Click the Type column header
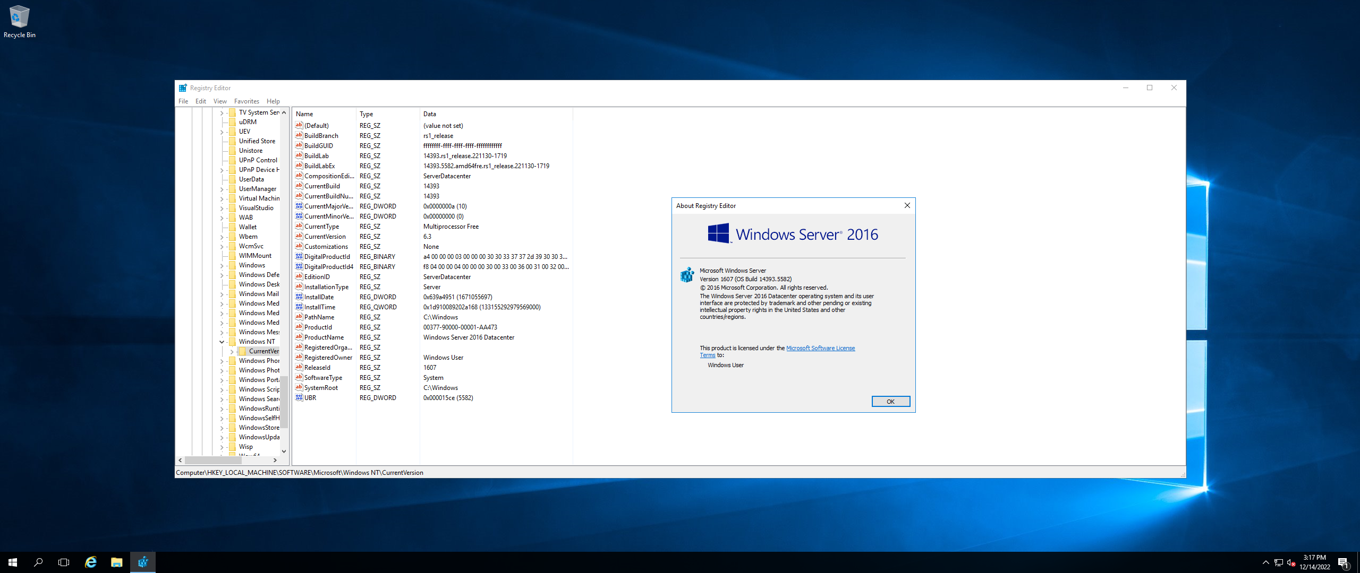Viewport: 1360px width, 573px height. (388, 114)
